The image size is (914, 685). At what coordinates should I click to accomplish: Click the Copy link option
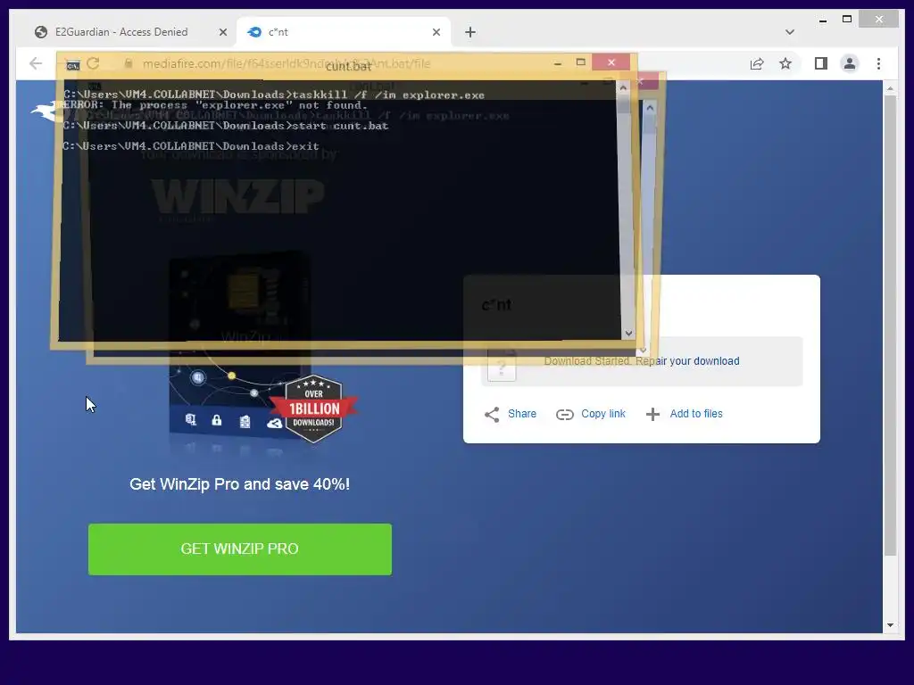pos(602,414)
